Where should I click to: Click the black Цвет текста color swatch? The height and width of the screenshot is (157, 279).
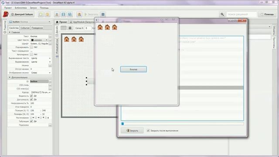click(32, 40)
